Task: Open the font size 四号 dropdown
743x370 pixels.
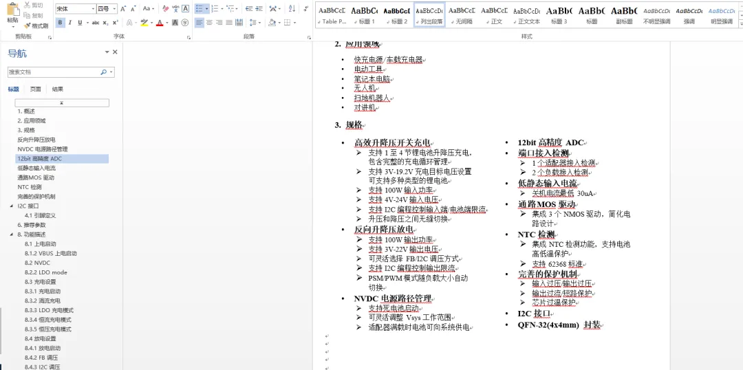Action: (x=115, y=8)
